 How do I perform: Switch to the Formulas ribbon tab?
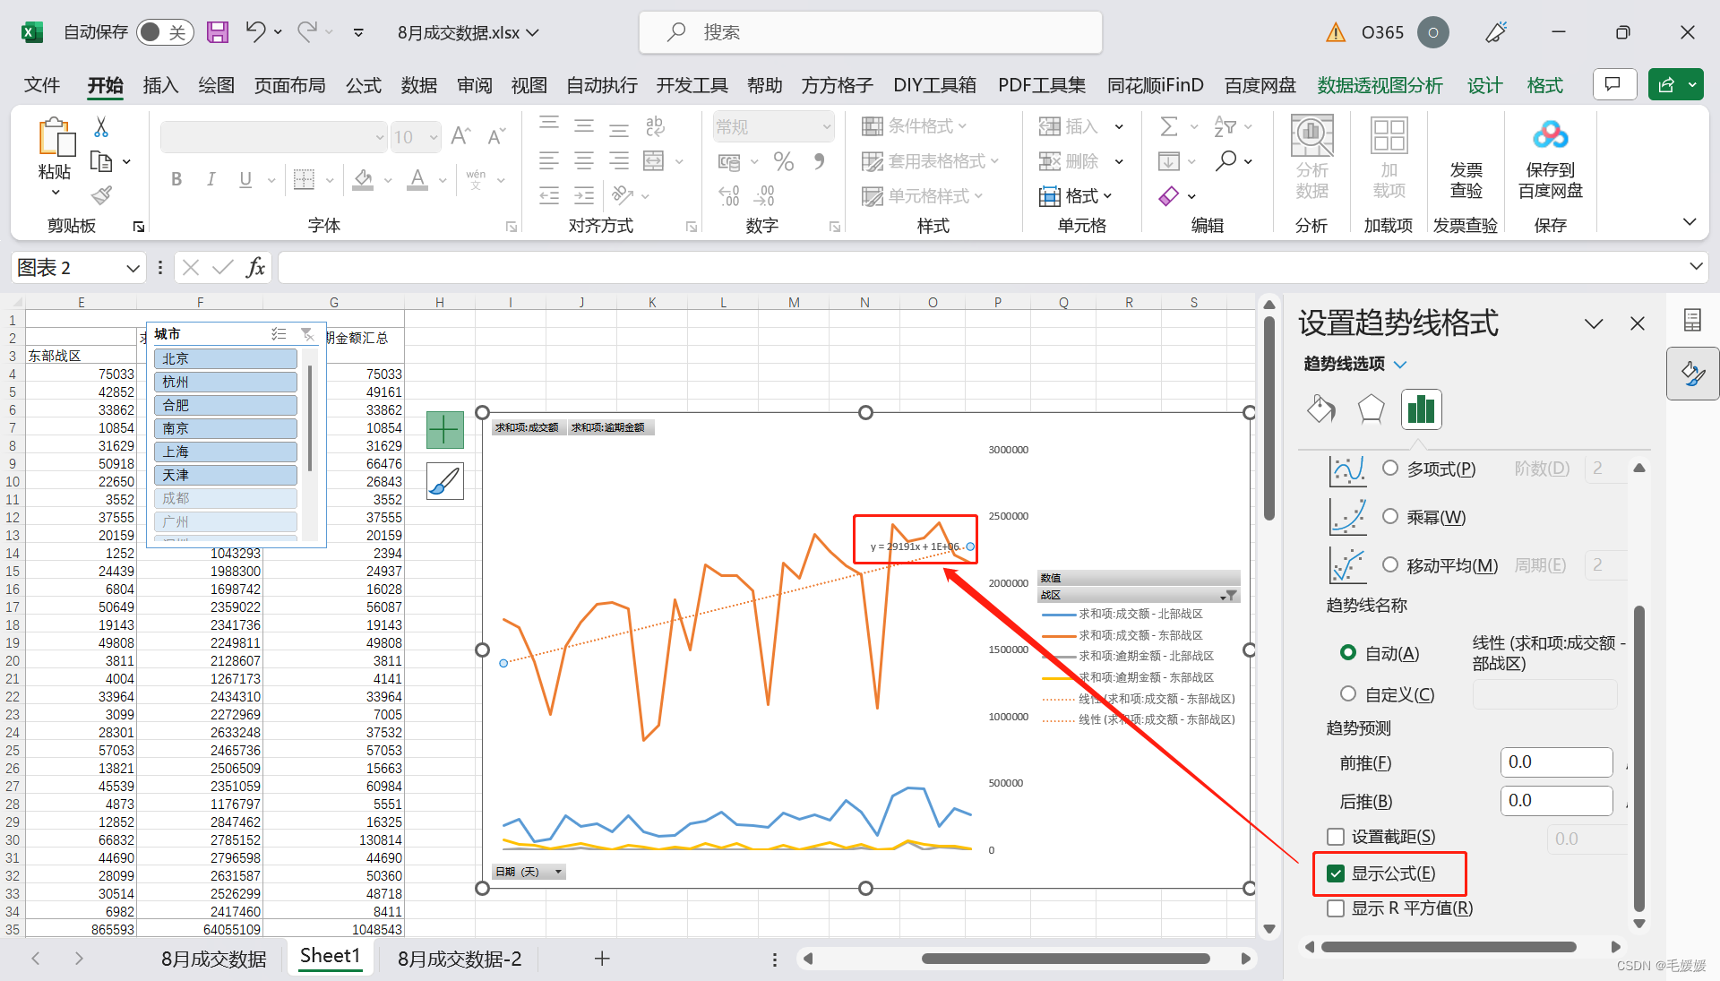pos(364,85)
